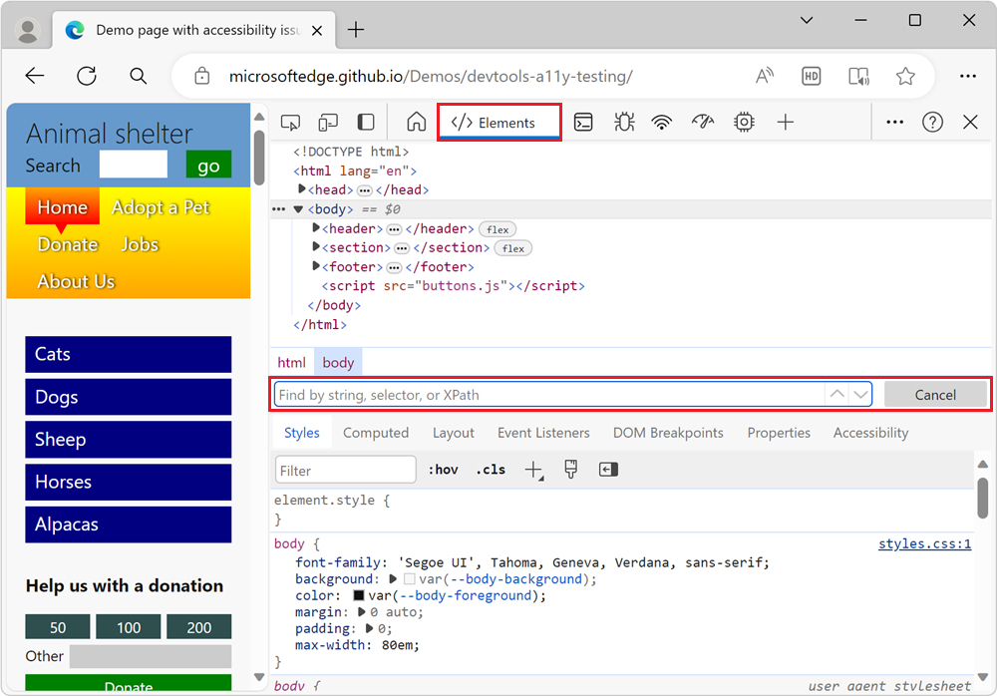Toggle element states with :hov
This screenshot has width=997, height=696.
tap(443, 469)
